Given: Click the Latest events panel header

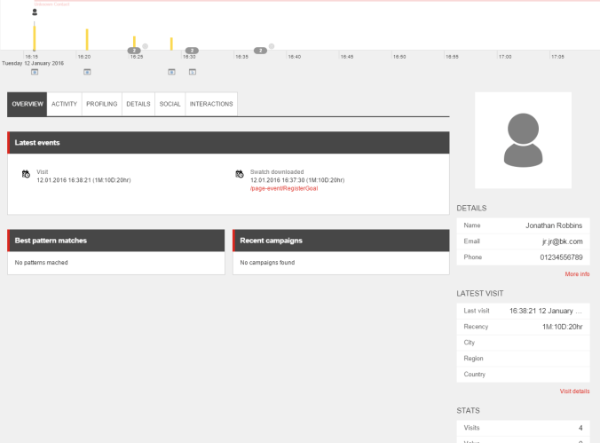Looking at the screenshot, I should tap(228, 143).
